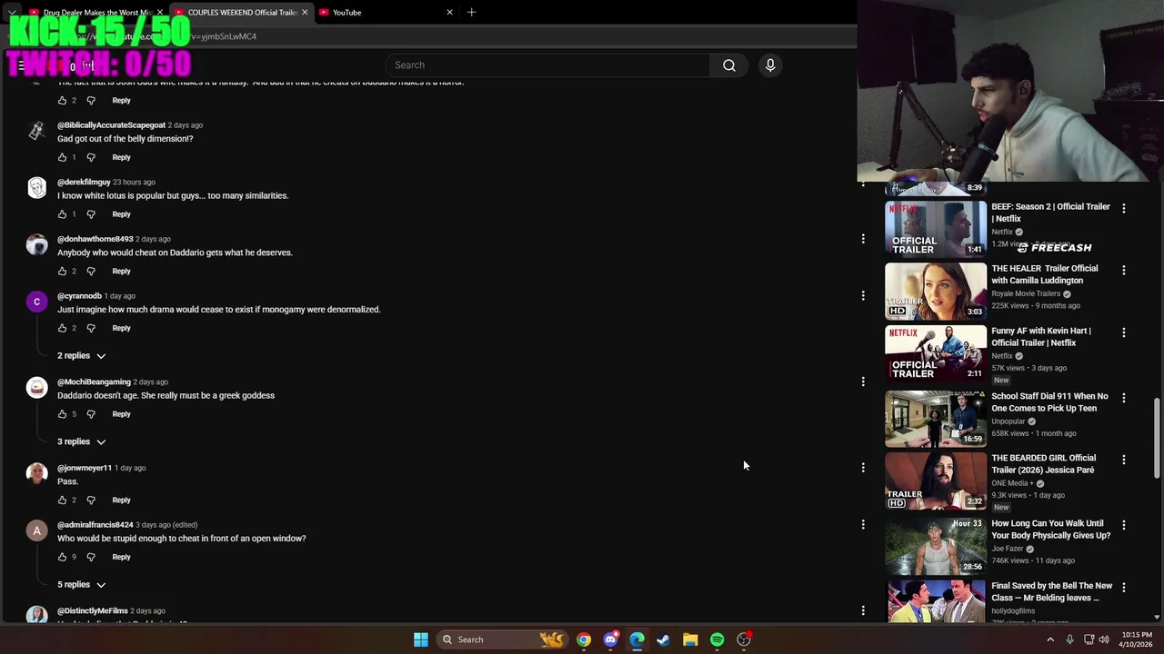Open School Staff Dial 911 video title
The image size is (1164, 654).
(x=1049, y=402)
